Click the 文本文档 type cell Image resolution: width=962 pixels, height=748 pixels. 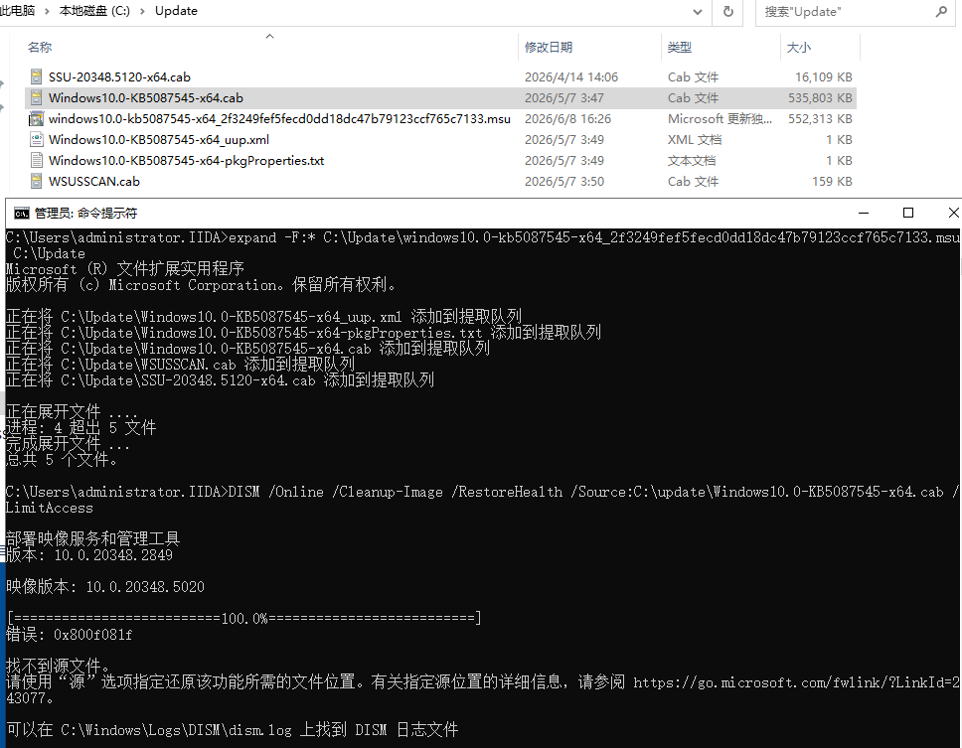(x=692, y=160)
